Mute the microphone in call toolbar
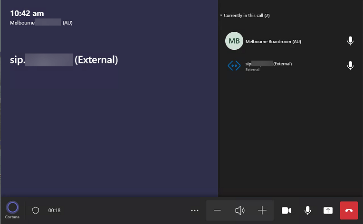The height and width of the screenshot is (224, 363). 307,210
